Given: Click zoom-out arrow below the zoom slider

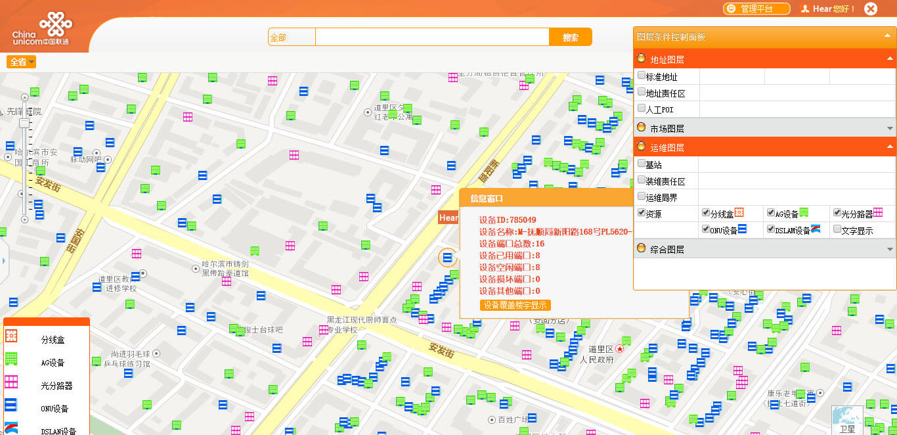Looking at the screenshot, I should (24, 219).
